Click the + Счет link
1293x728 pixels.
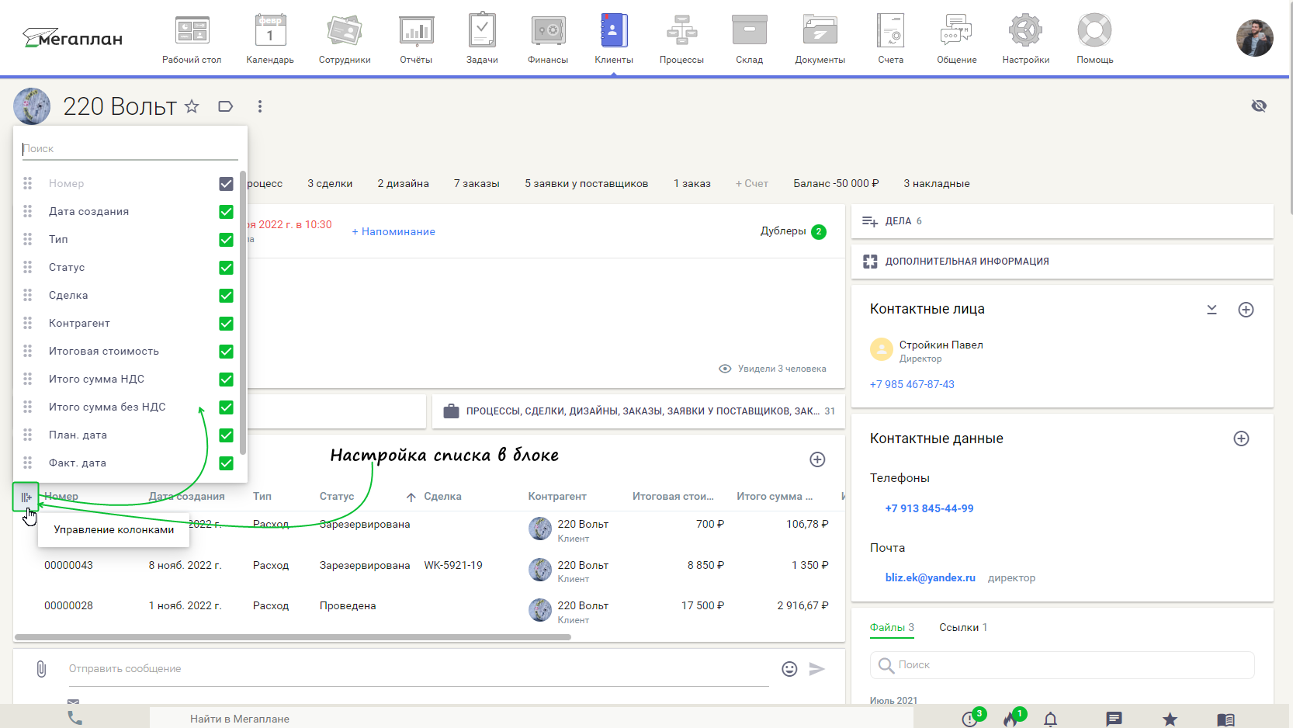[x=752, y=184]
